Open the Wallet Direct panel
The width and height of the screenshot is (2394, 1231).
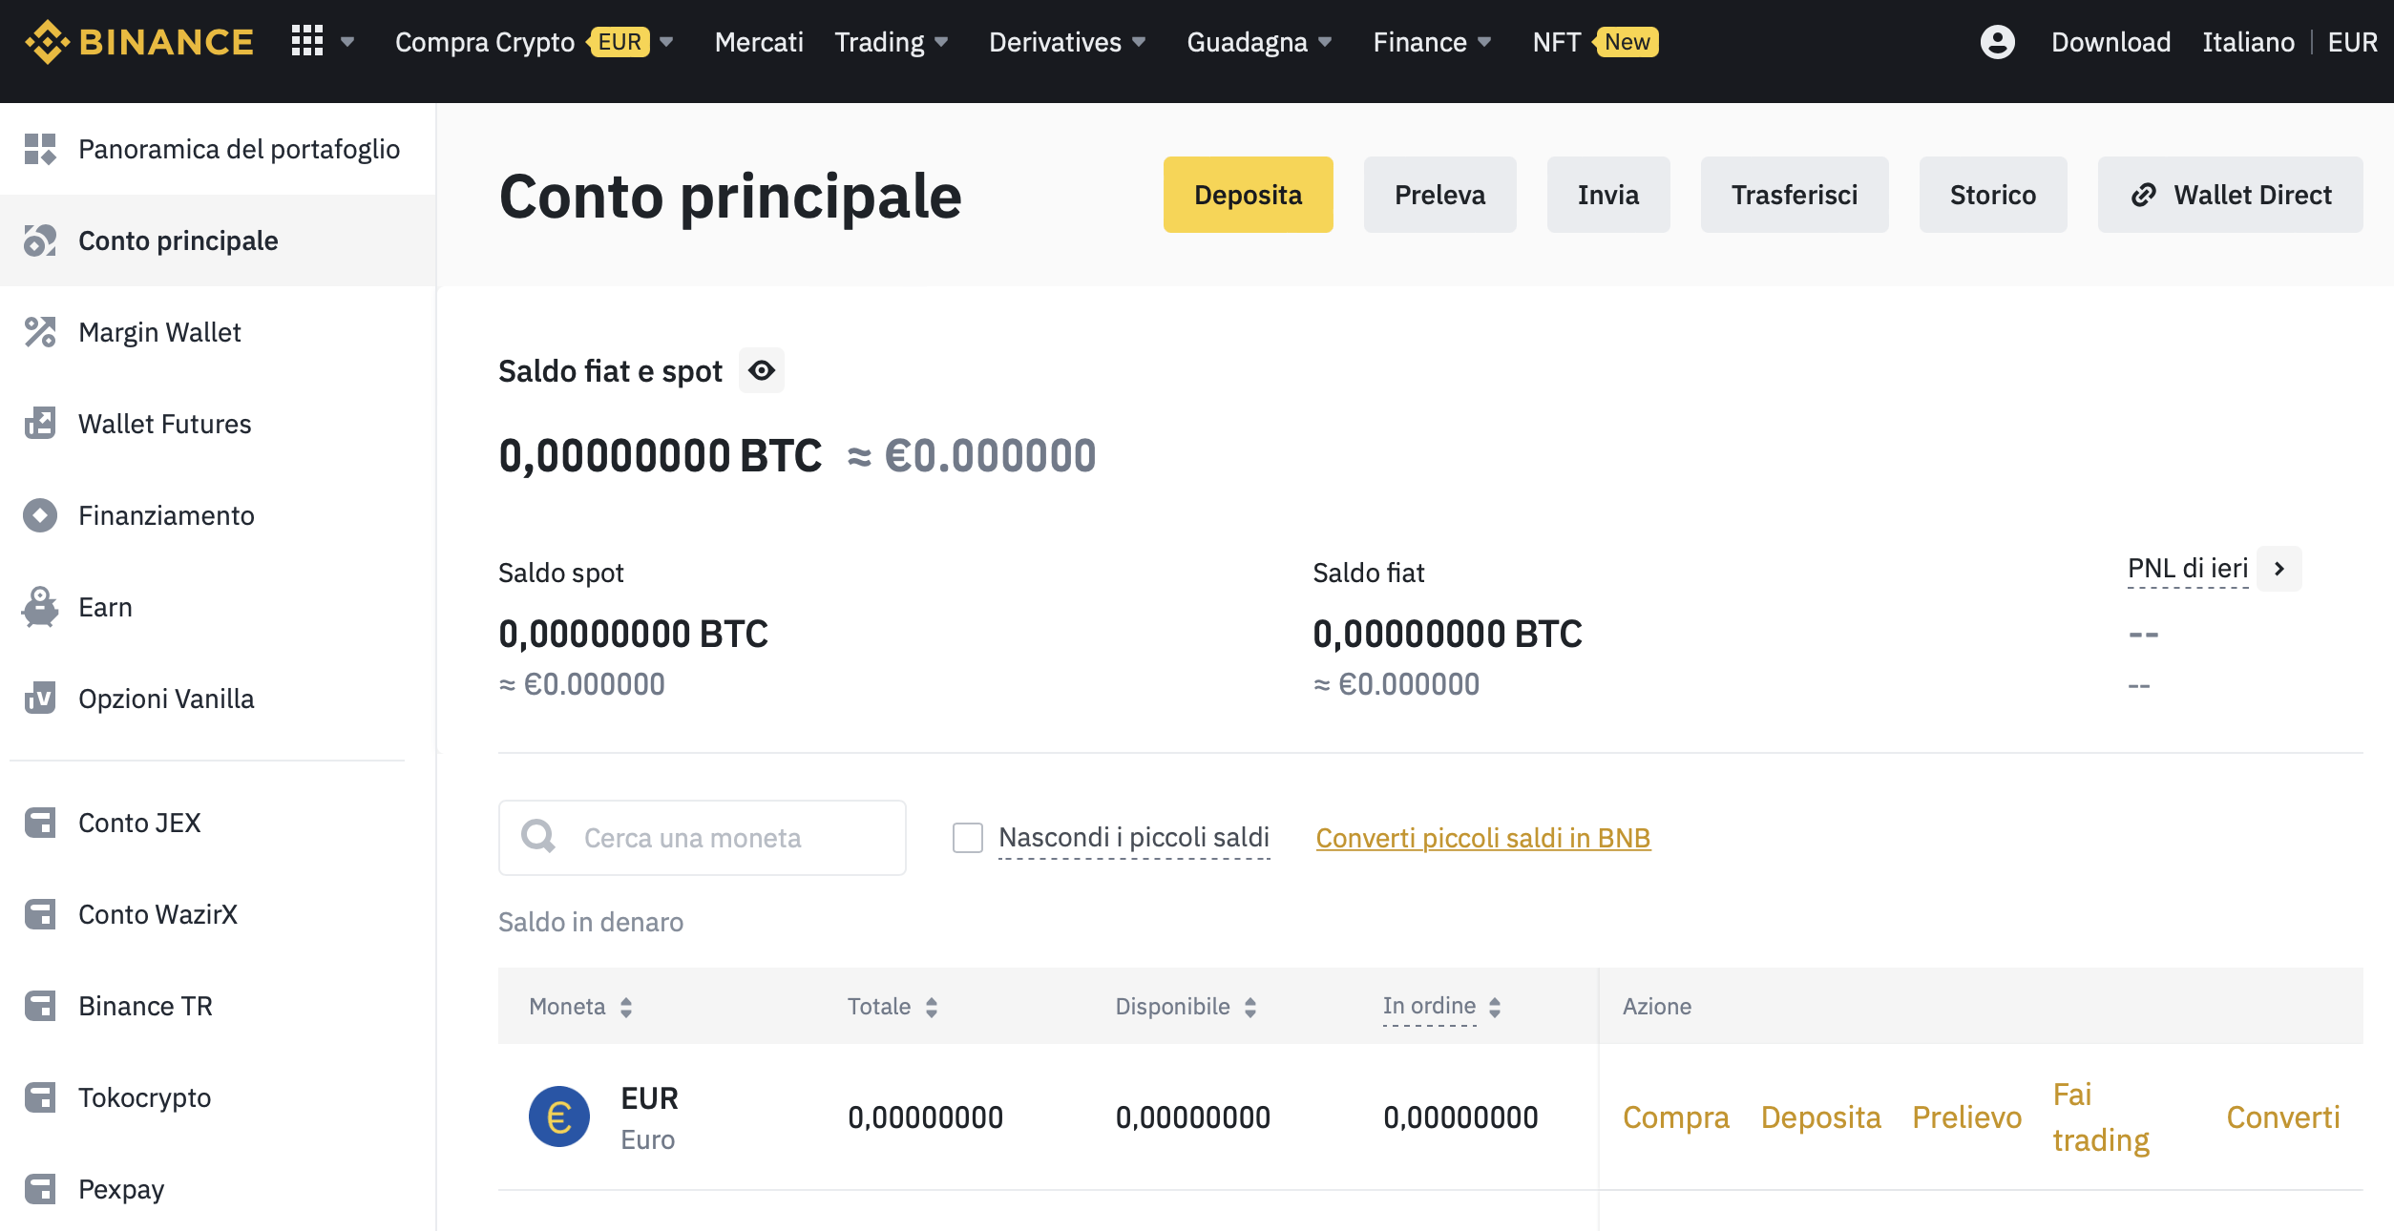[2231, 195]
